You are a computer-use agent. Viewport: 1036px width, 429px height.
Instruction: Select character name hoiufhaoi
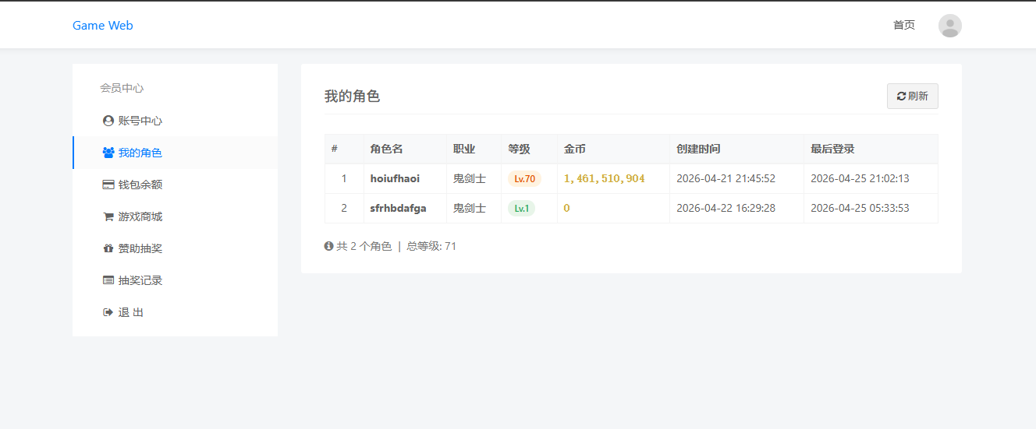[x=395, y=178]
